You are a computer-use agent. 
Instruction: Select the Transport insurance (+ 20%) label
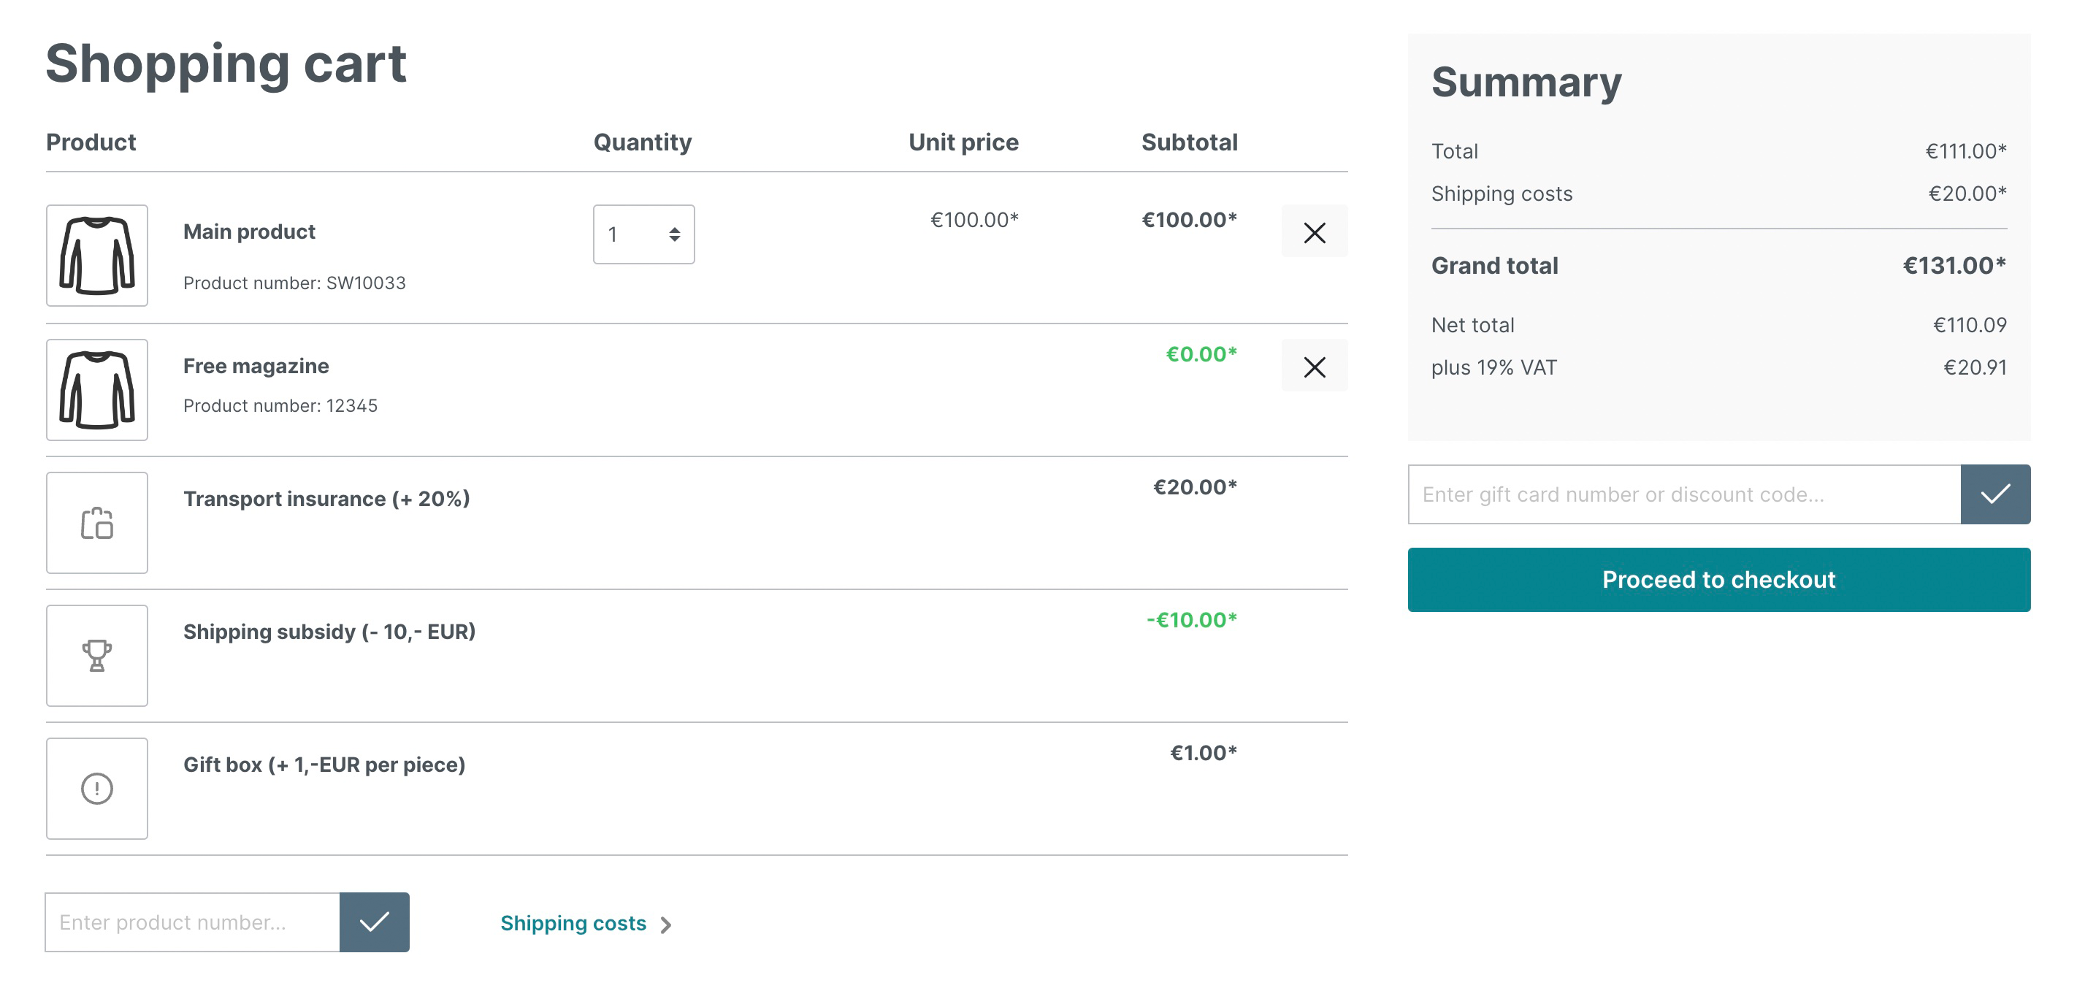326,499
